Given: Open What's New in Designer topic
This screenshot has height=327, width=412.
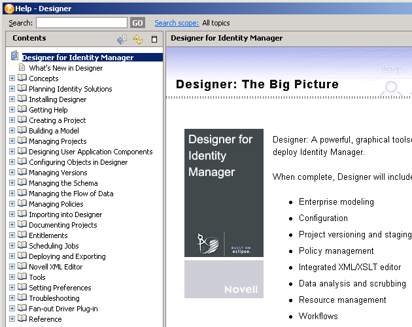Looking at the screenshot, I should (65, 68).
